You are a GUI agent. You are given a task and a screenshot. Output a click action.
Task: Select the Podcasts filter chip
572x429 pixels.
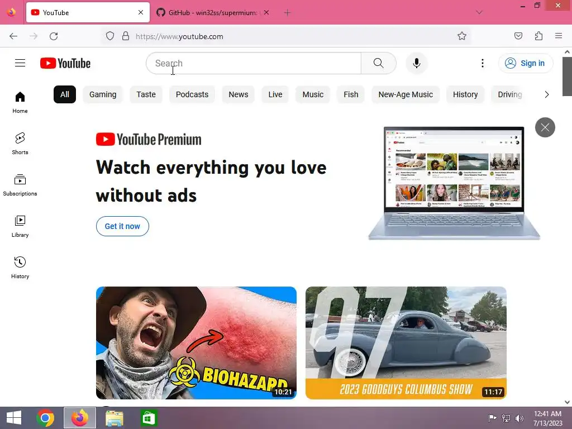192,94
